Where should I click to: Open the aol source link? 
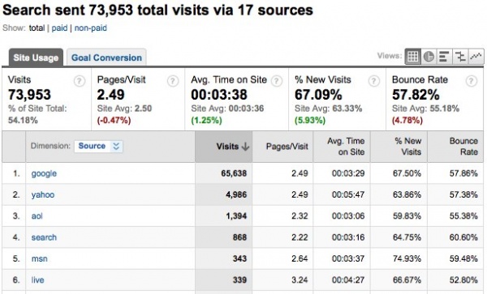pos(37,216)
